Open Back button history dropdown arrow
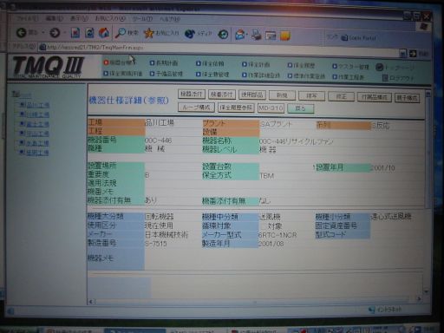The height and width of the screenshot is (333, 444). pos(42,33)
